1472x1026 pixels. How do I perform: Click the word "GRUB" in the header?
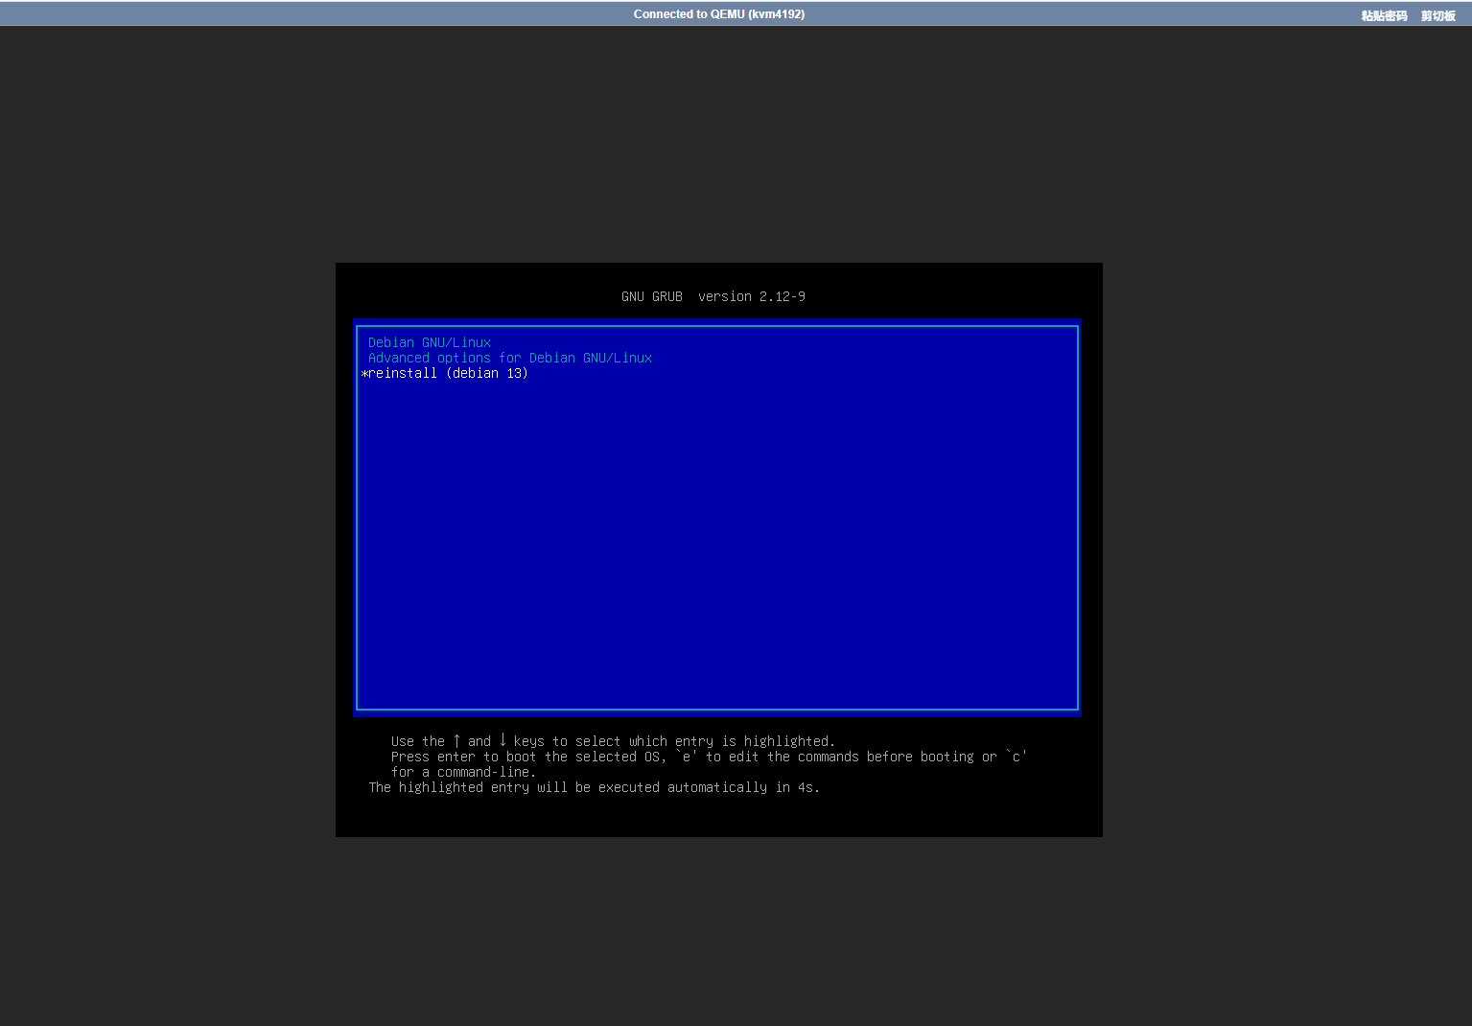(666, 296)
